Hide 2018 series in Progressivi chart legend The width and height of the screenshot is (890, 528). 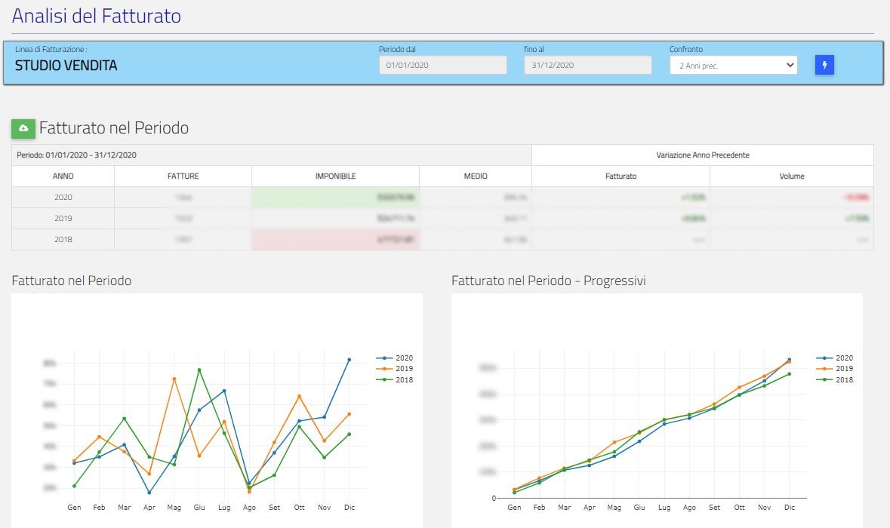click(835, 380)
